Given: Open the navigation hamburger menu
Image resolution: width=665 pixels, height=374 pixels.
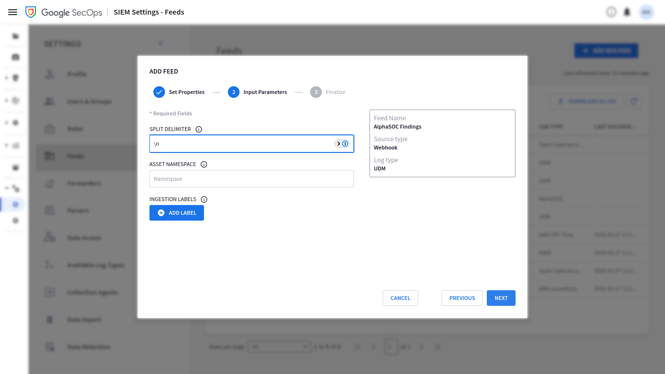Looking at the screenshot, I should click(x=13, y=12).
